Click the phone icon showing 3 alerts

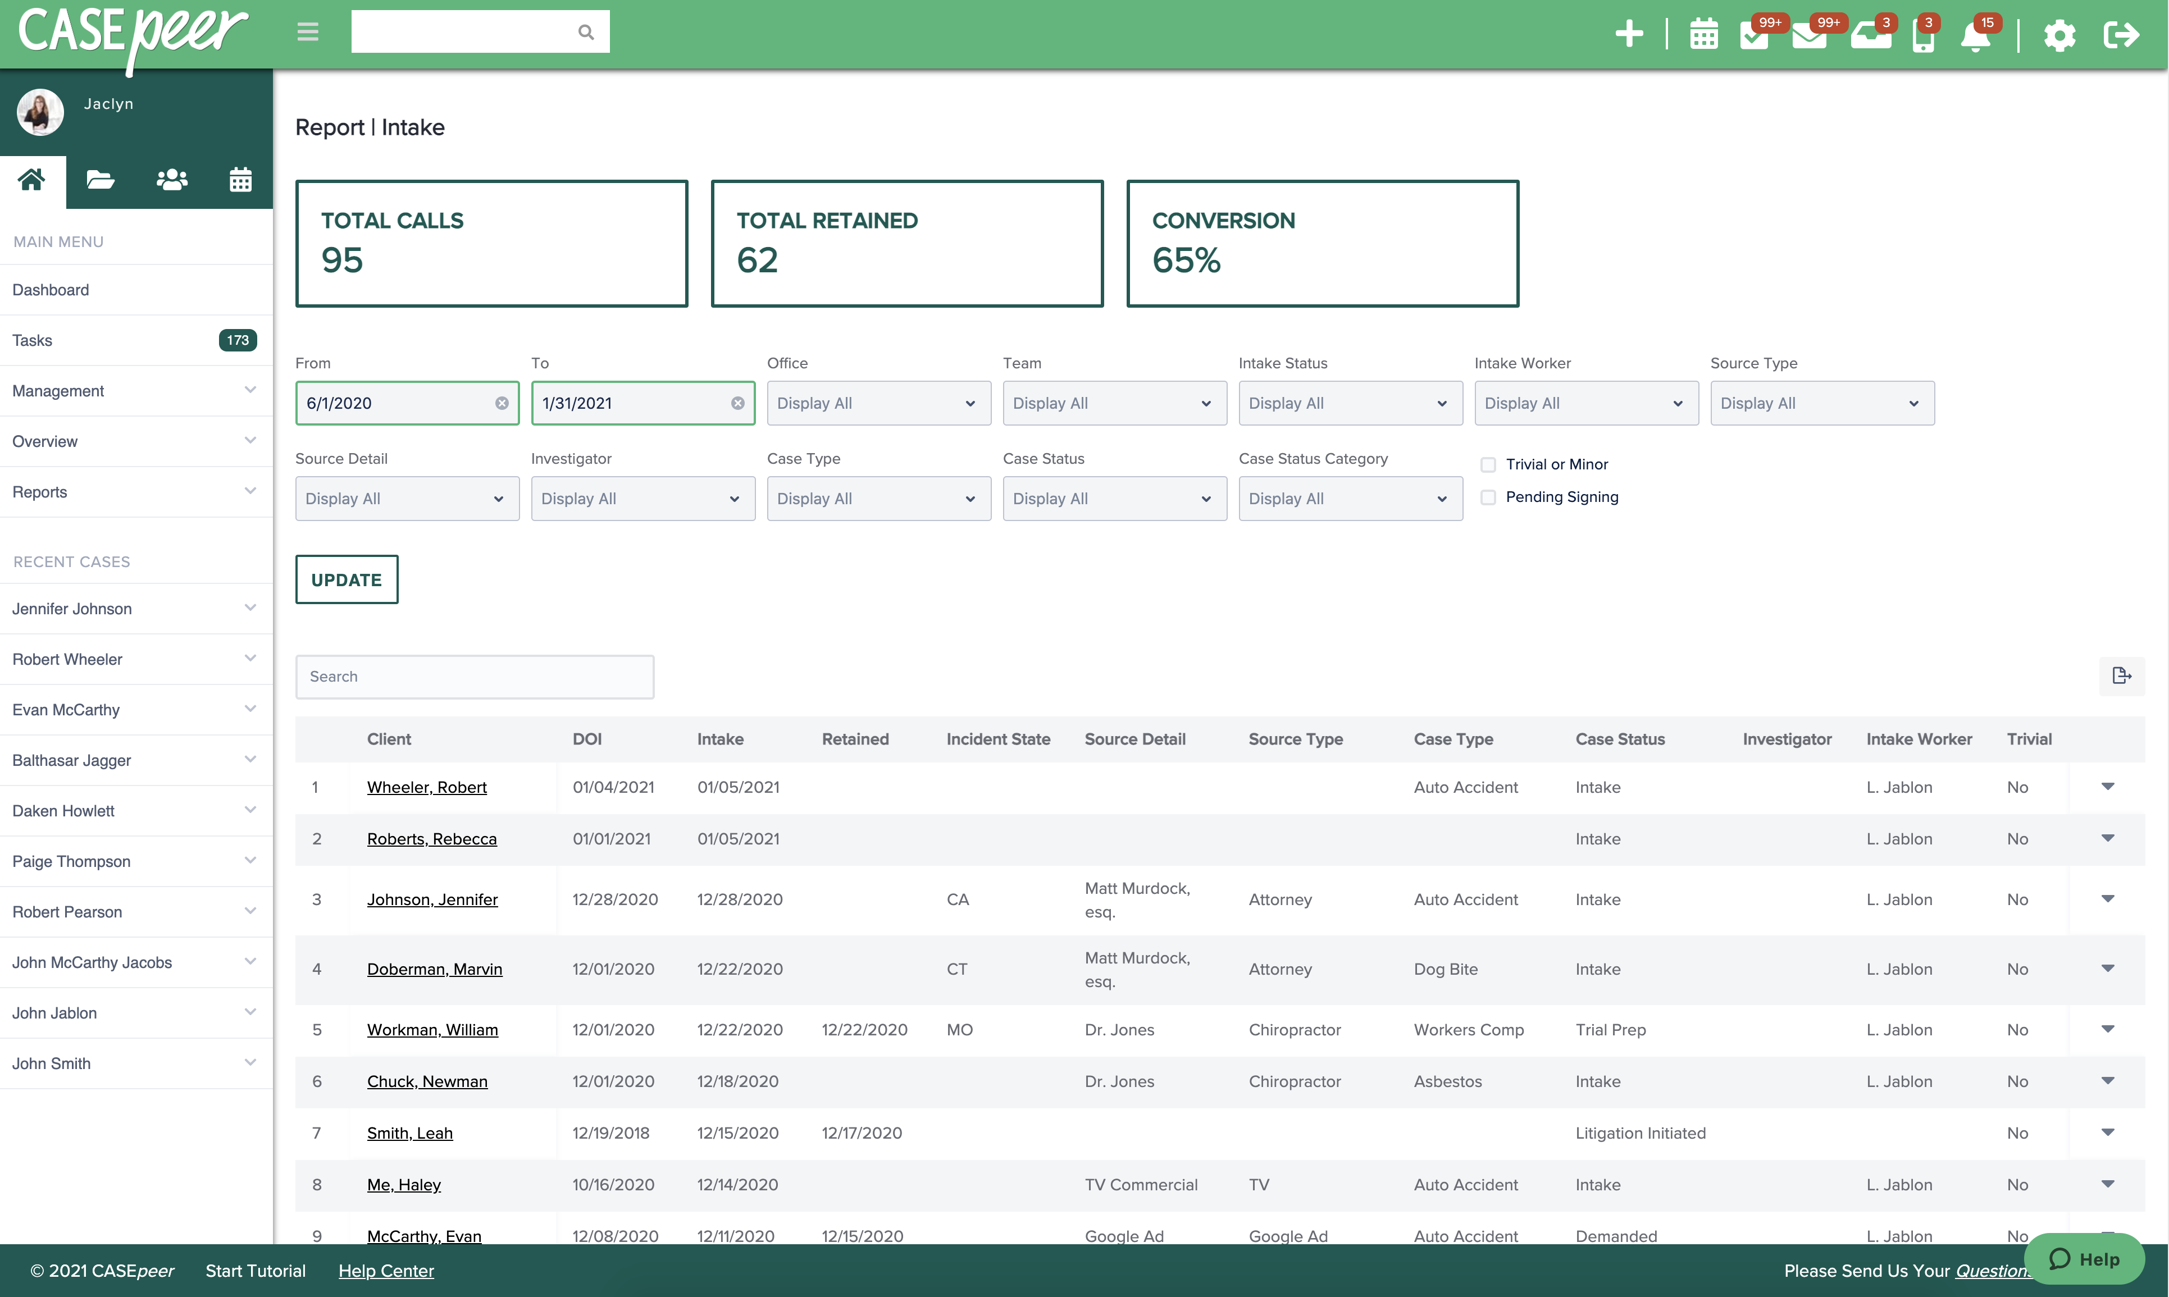click(1924, 36)
